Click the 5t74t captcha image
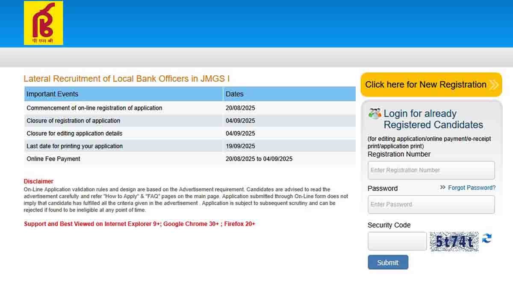The image size is (513, 289). 454,242
